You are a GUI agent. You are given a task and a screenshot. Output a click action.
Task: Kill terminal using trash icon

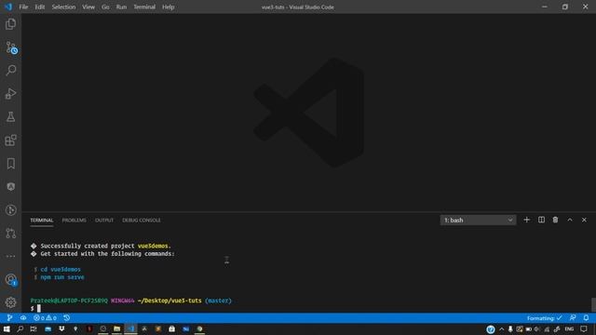555,220
